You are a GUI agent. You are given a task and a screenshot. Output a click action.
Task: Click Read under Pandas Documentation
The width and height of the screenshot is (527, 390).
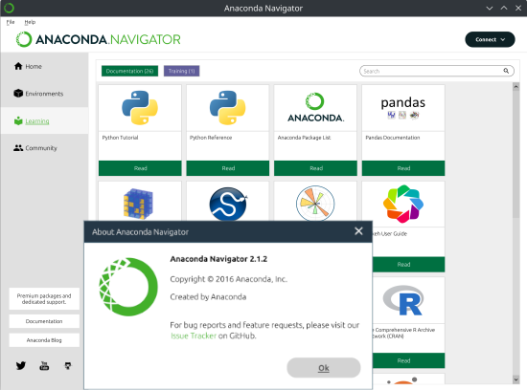pyautogui.click(x=403, y=168)
